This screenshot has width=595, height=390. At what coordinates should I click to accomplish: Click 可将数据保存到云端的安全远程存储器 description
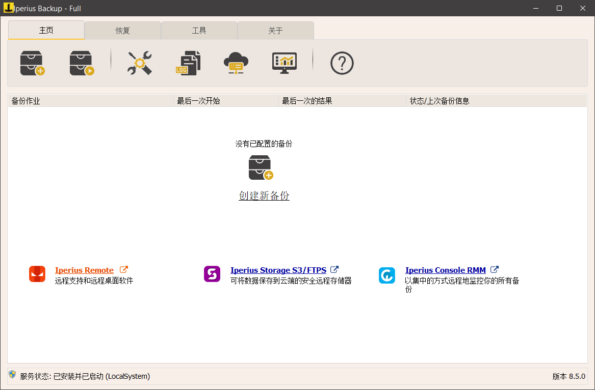click(x=291, y=281)
